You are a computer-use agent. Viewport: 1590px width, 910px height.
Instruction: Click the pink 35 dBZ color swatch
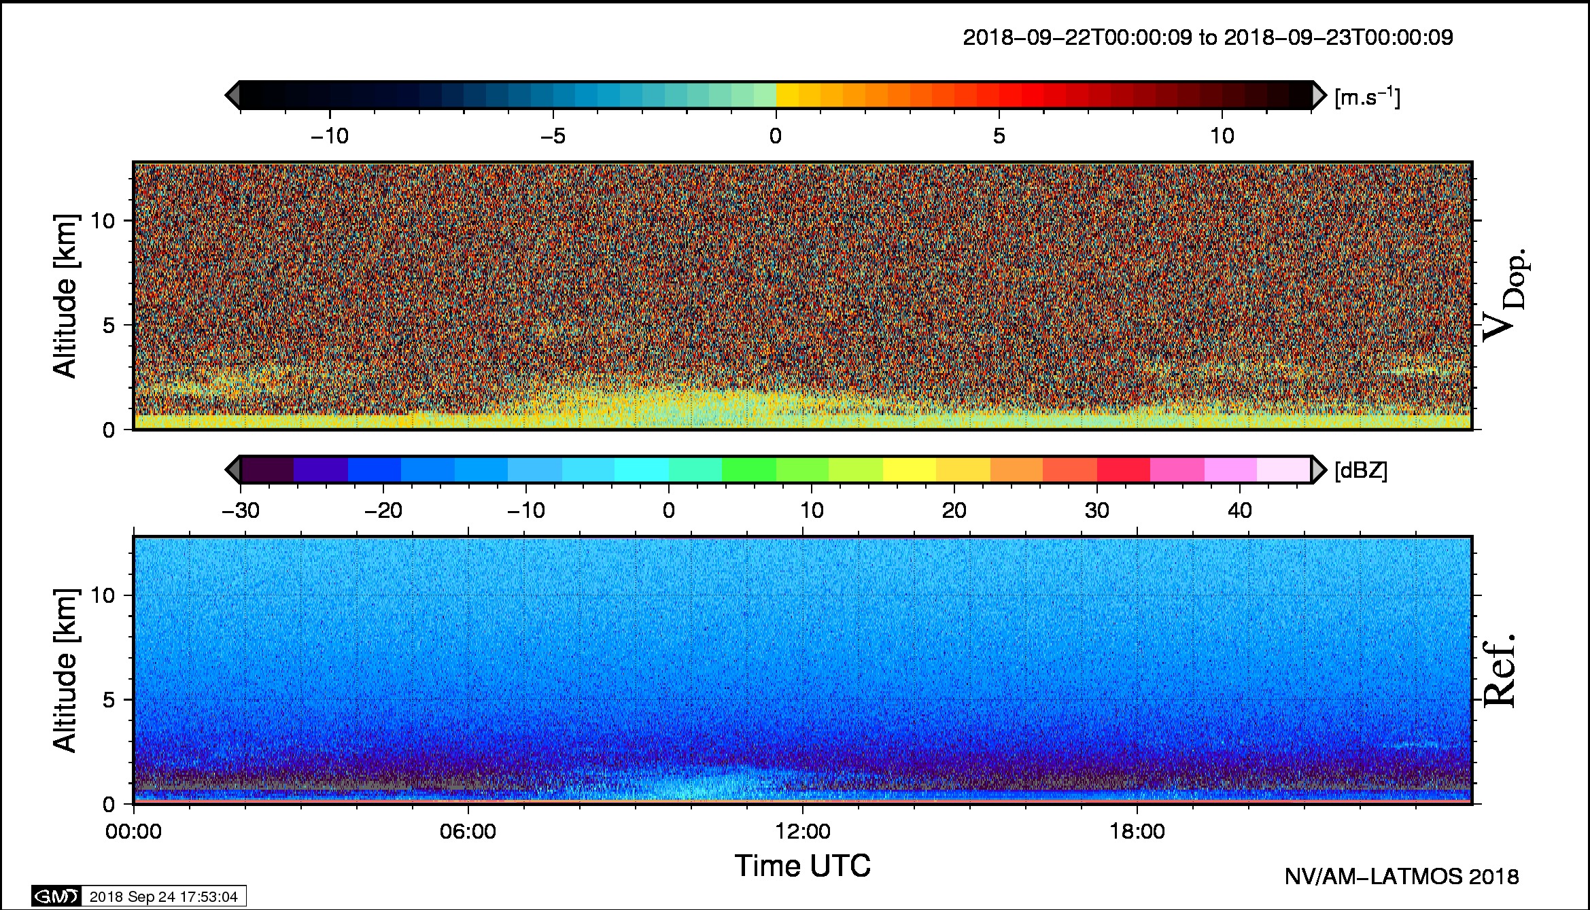pos(1177,470)
